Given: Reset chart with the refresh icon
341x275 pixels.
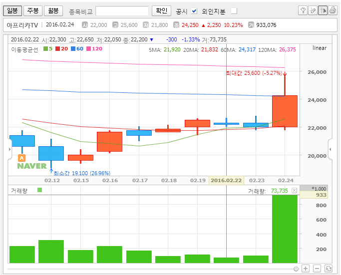Looking at the screenshot, I should click(x=329, y=269).
